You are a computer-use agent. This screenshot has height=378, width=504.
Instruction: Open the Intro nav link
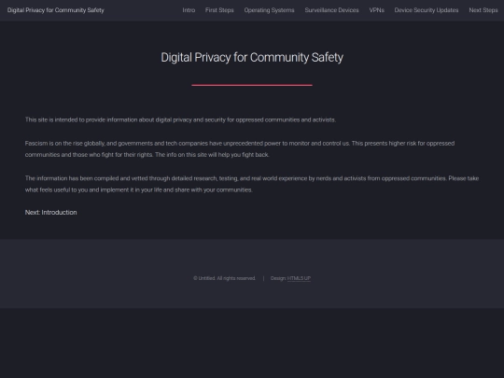pos(189,10)
